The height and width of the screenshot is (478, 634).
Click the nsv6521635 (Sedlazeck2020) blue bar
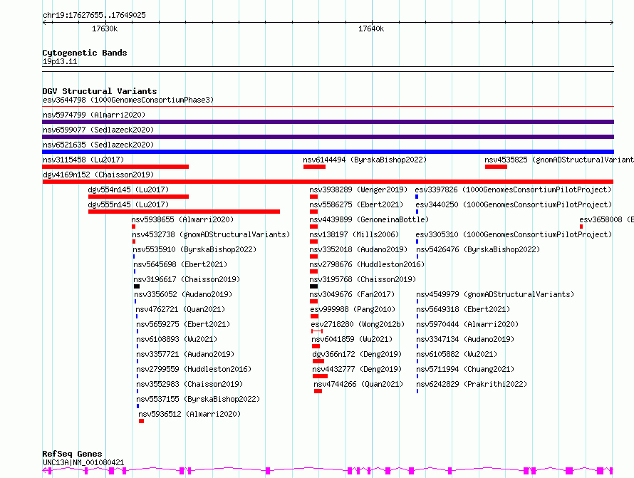(x=328, y=152)
